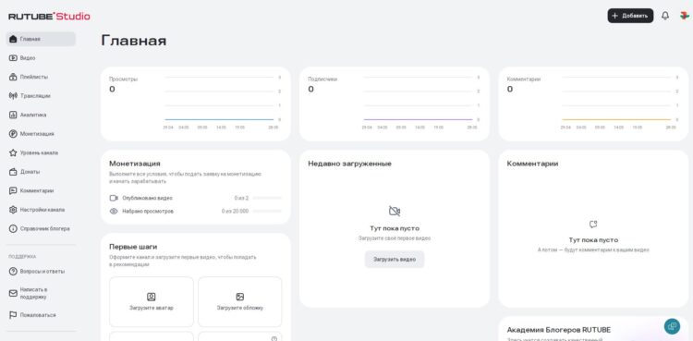Click the crossed-out camera icon in Недавно загруженные
Viewport: 693px width, 341px height.
pos(395,211)
